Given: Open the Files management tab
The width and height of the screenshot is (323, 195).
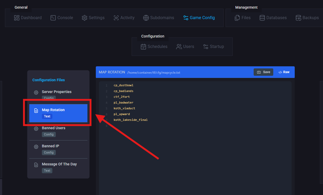Looking at the screenshot, I should pyautogui.click(x=243, y=18).
